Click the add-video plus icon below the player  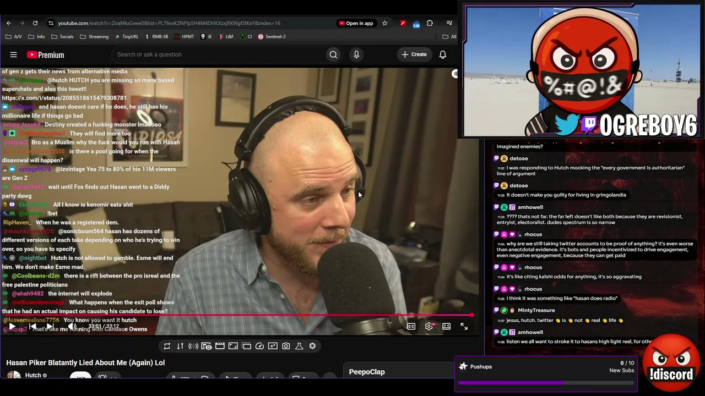[x=273, y=346]
